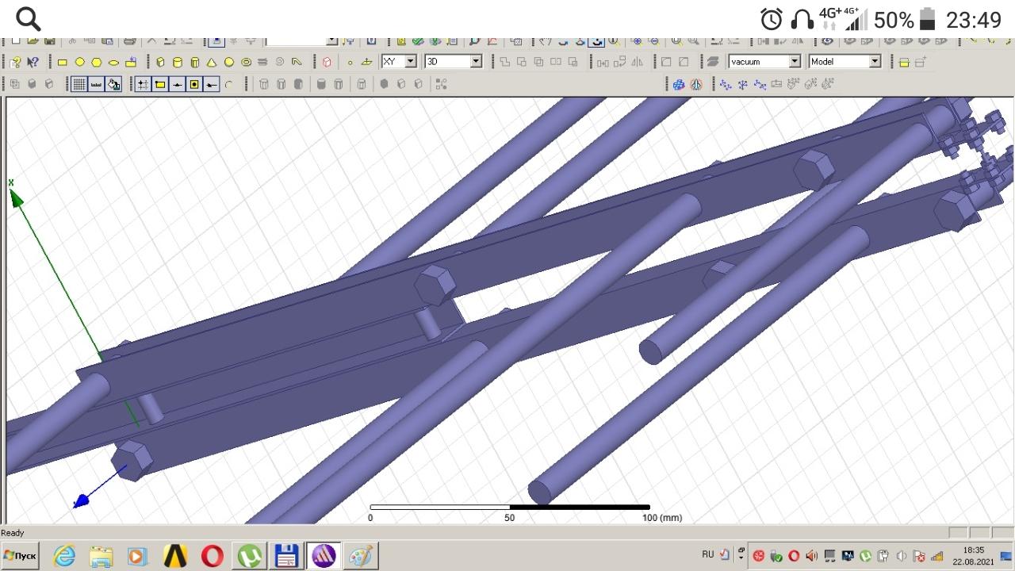Viewport: 1015px width, 571px height.
Task: Select the Draw ellipse tool
Action: pyautogui.click(x=113, y=62)
